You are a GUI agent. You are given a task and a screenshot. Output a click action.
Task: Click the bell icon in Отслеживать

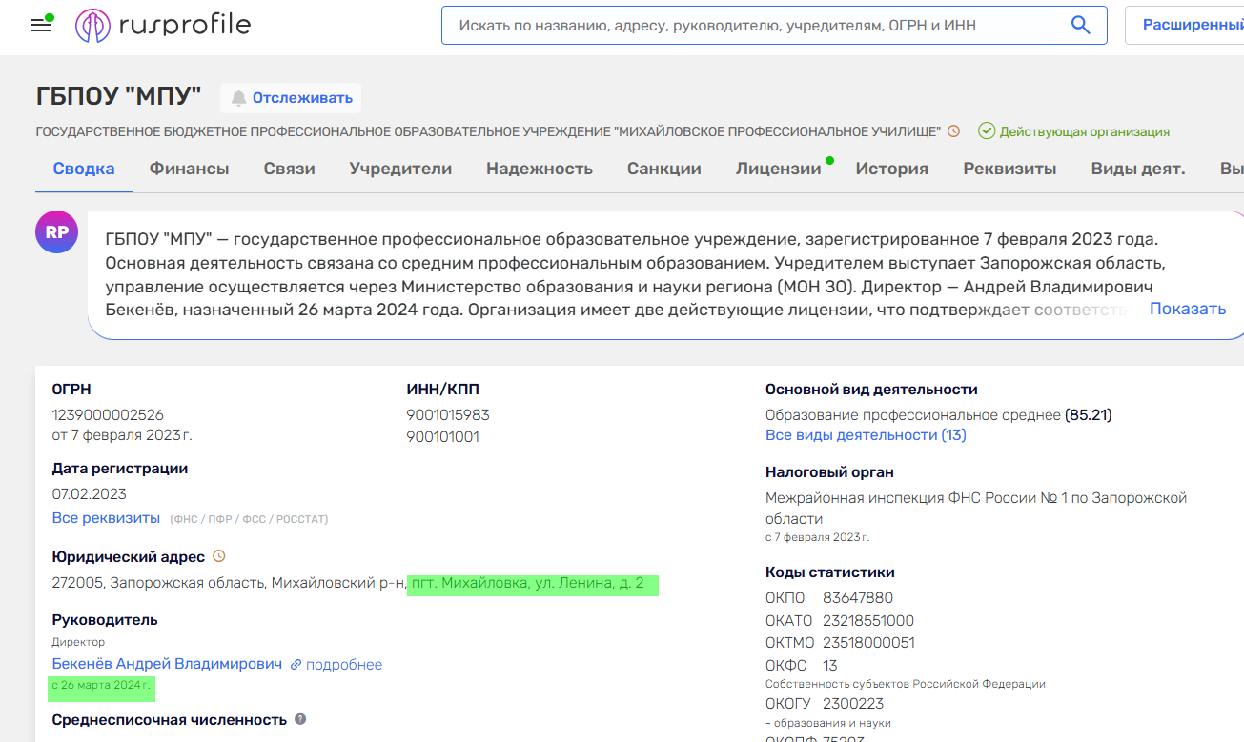[238, 98]
